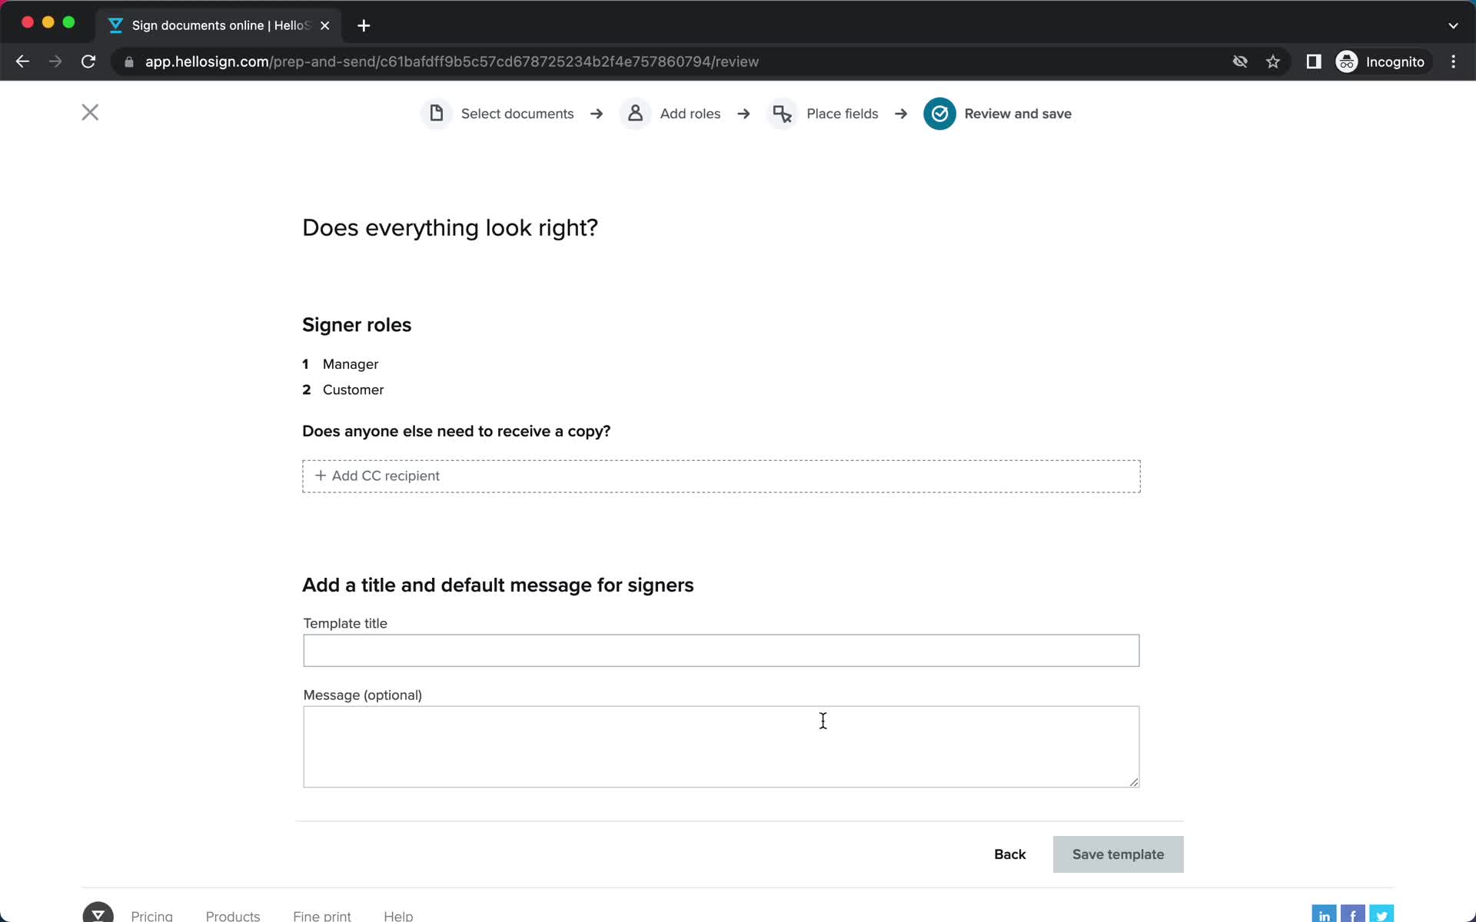
Task: Focus the Template title field
Action: pos(721,651)
